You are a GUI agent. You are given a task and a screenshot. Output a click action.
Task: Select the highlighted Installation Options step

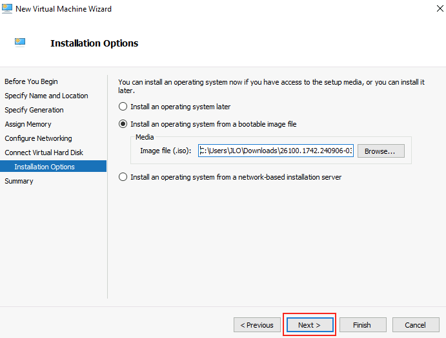(x=53, y=166)
